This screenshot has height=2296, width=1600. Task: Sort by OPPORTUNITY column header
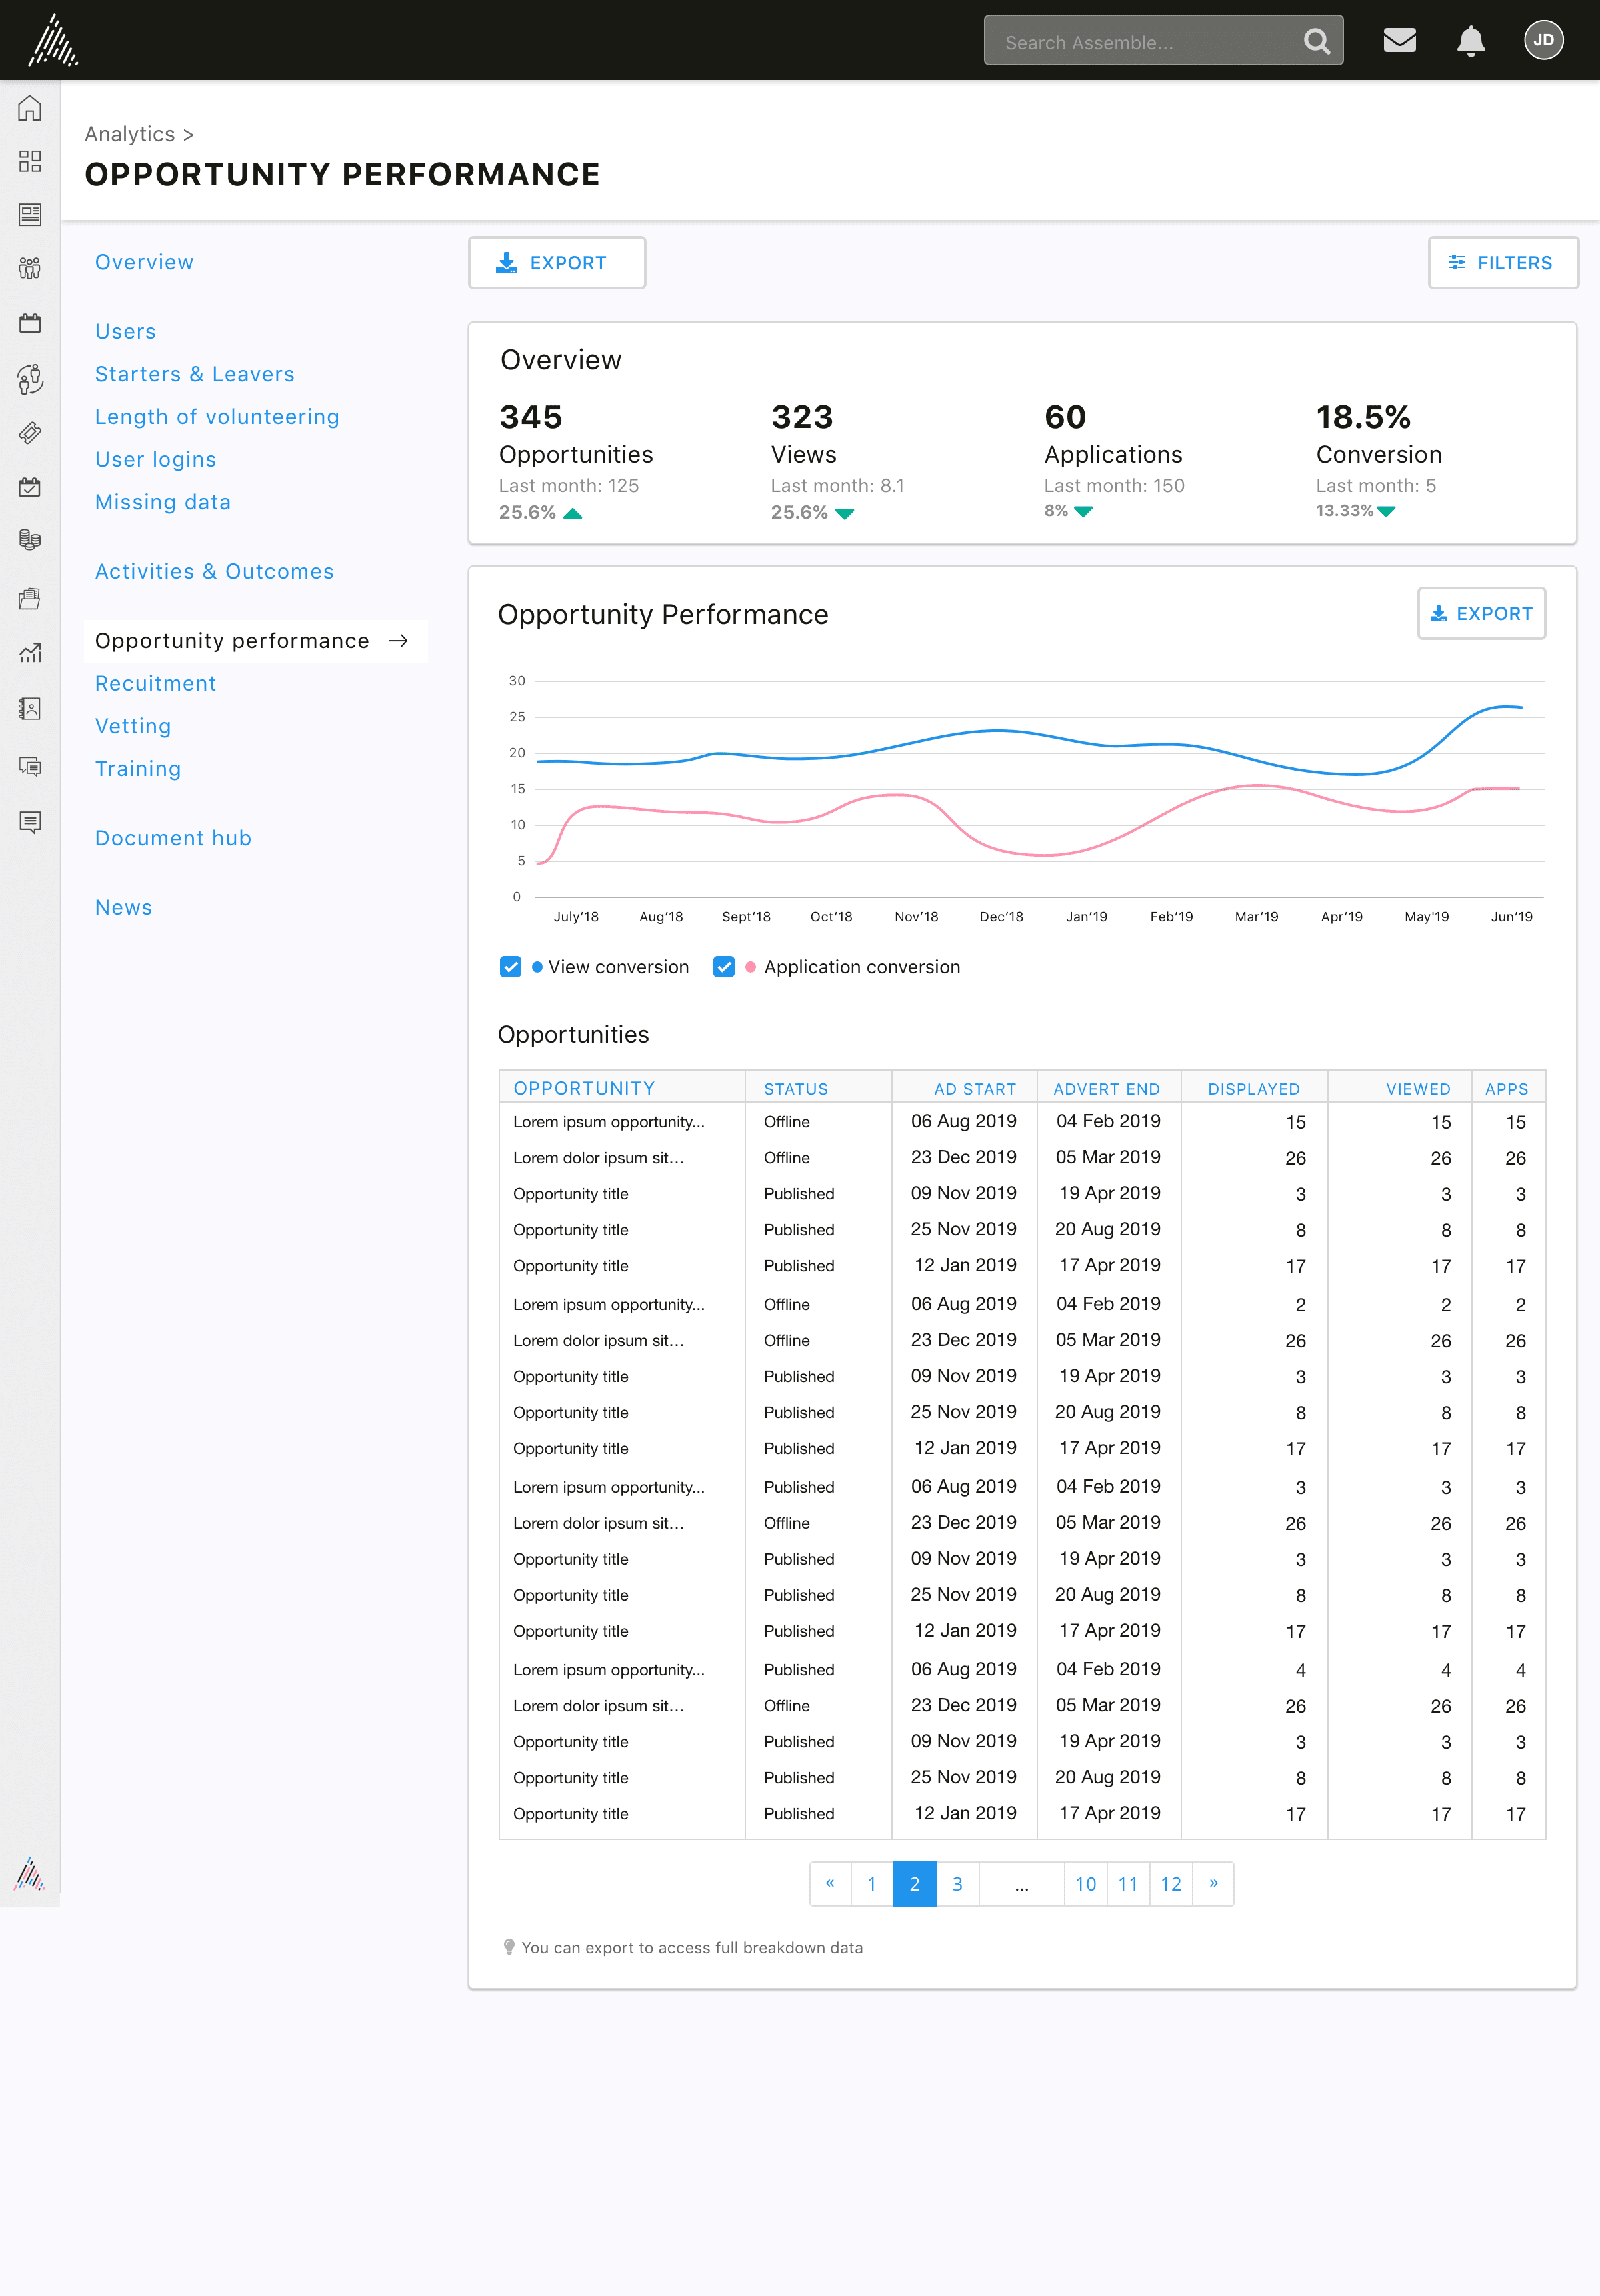tap(584, 1088)
